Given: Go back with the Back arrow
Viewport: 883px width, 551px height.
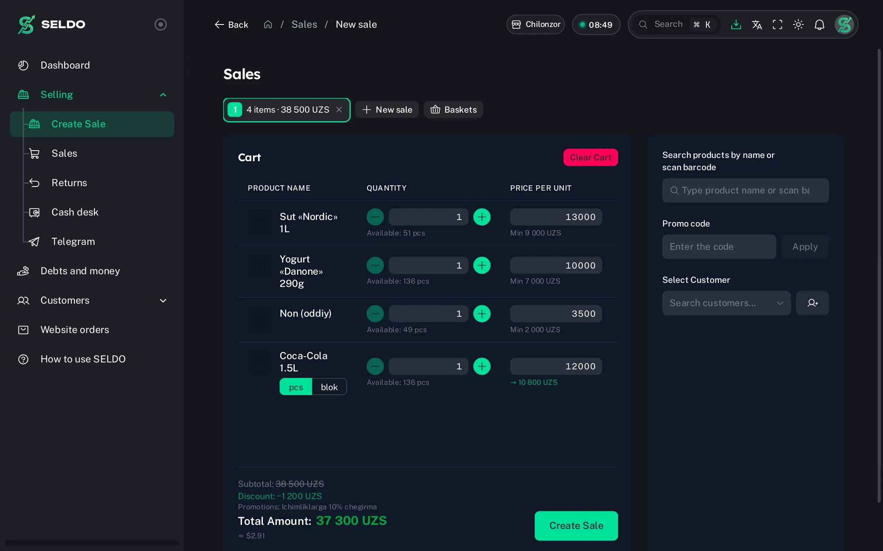Looking at the screenshot, I should tap(231, 24).
